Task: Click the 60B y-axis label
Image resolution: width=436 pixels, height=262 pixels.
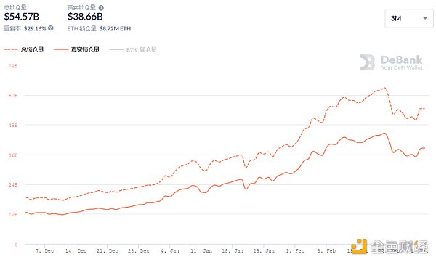Action: pos(13,95)
